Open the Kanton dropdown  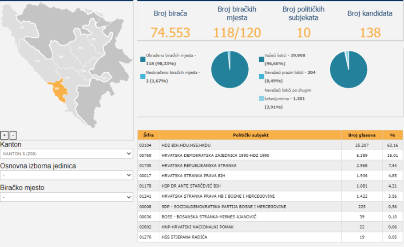pos(67,154)
